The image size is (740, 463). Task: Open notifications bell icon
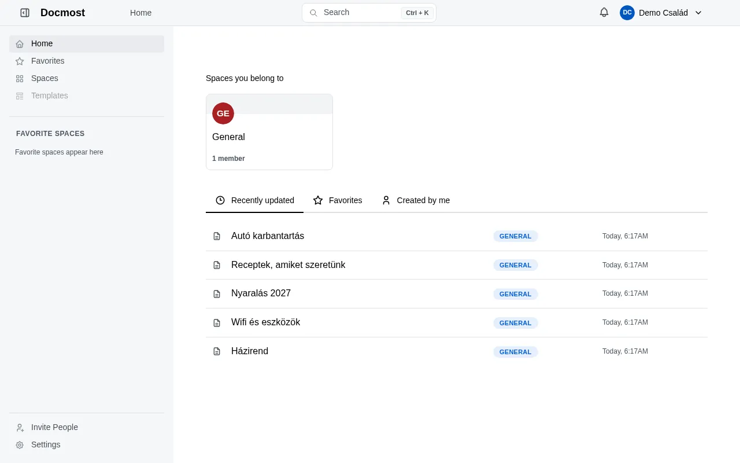point(604,12)
